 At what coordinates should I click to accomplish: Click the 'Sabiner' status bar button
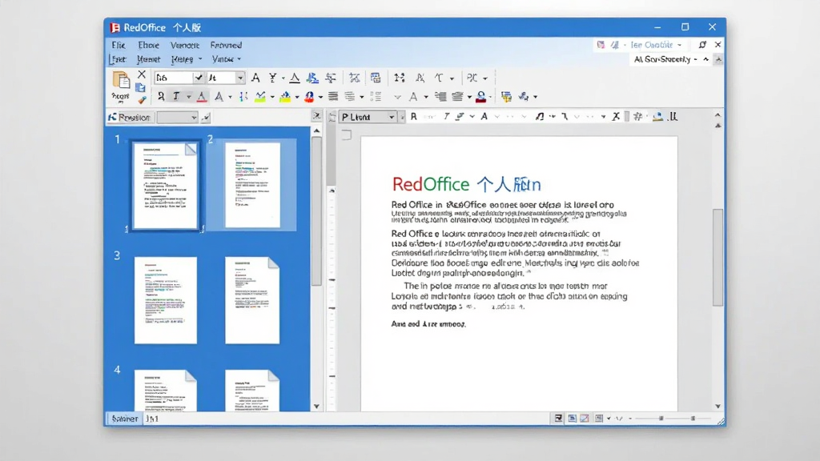coord(124,419)
